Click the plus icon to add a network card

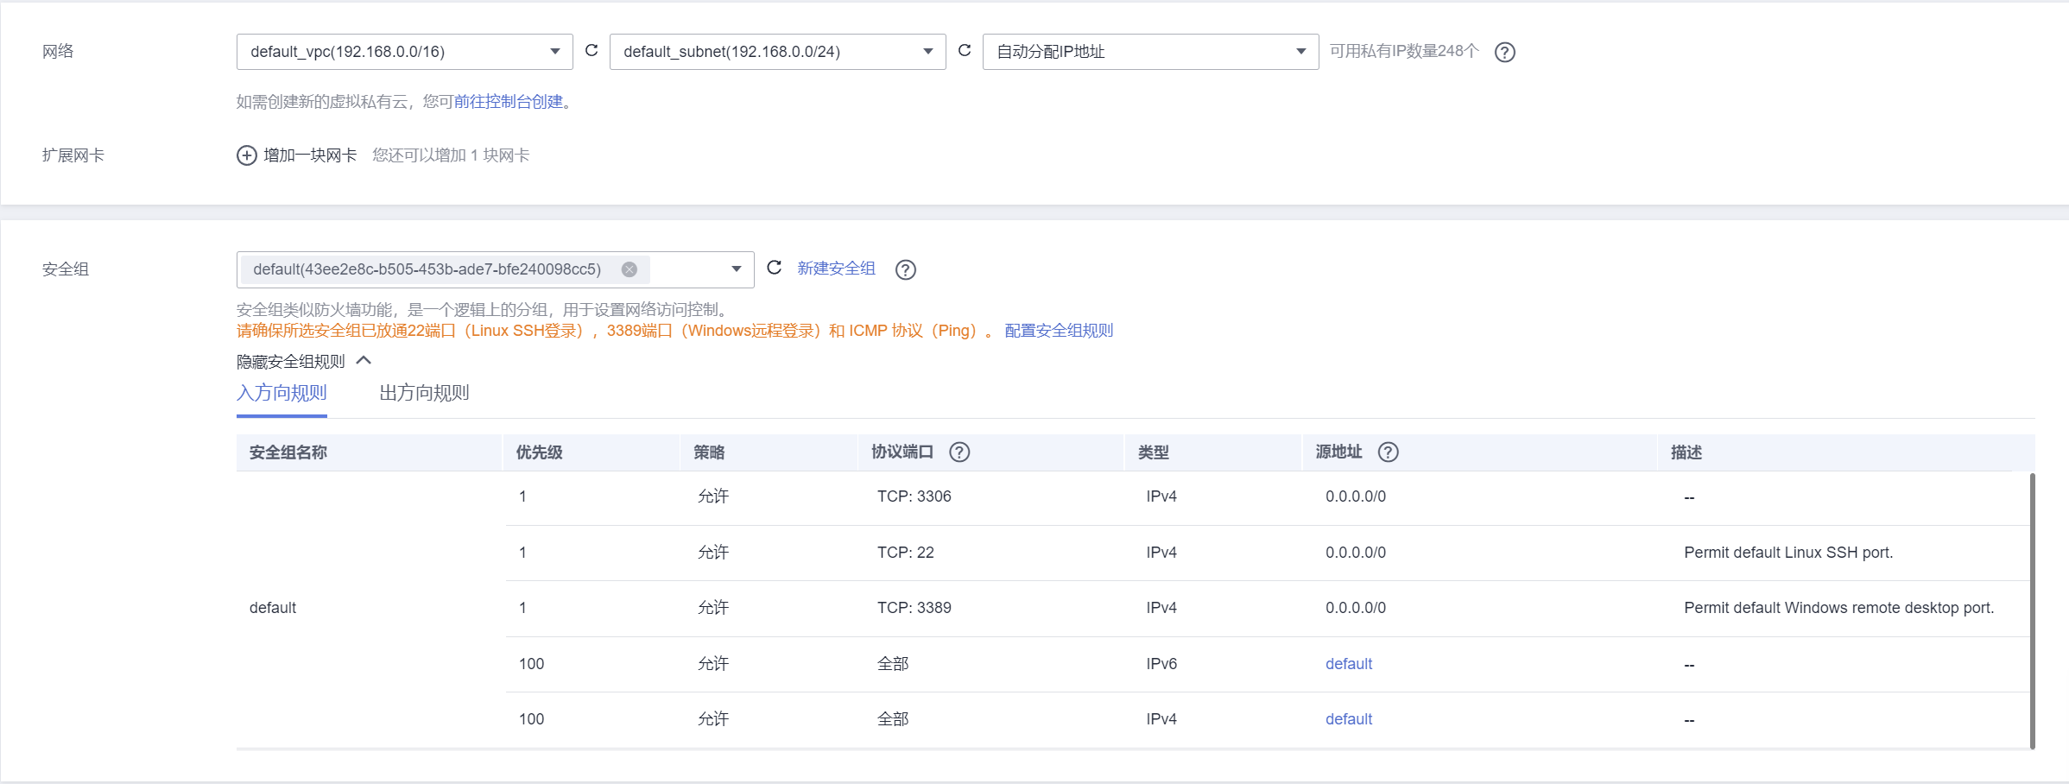pyautogui.click(x=247, y=155)
